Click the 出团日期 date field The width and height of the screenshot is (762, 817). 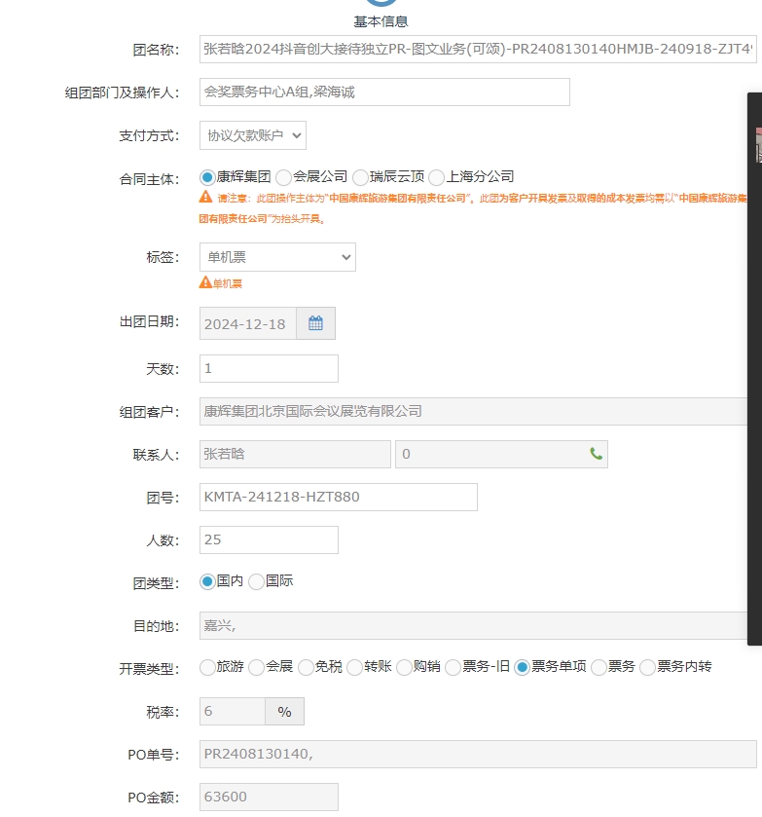248,323
